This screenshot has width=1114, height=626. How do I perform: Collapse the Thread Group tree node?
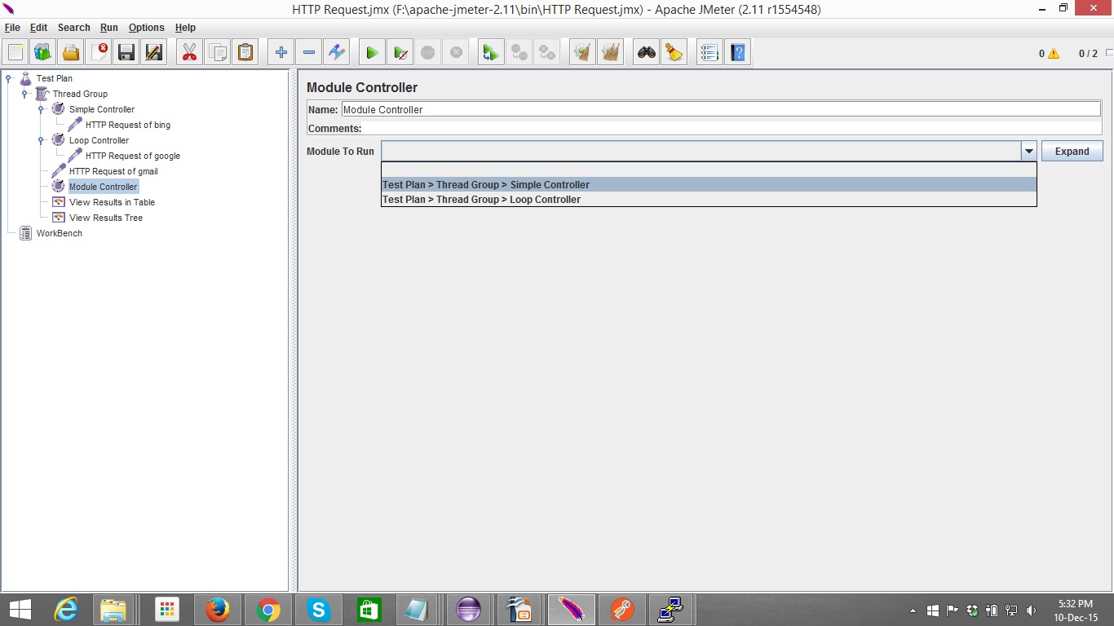25,94
